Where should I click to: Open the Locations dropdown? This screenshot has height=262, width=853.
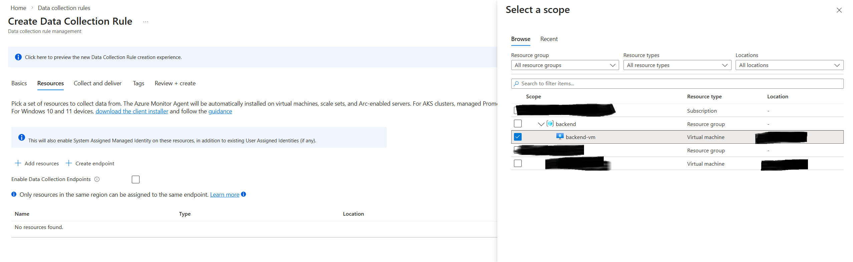(x=789, y=65)
